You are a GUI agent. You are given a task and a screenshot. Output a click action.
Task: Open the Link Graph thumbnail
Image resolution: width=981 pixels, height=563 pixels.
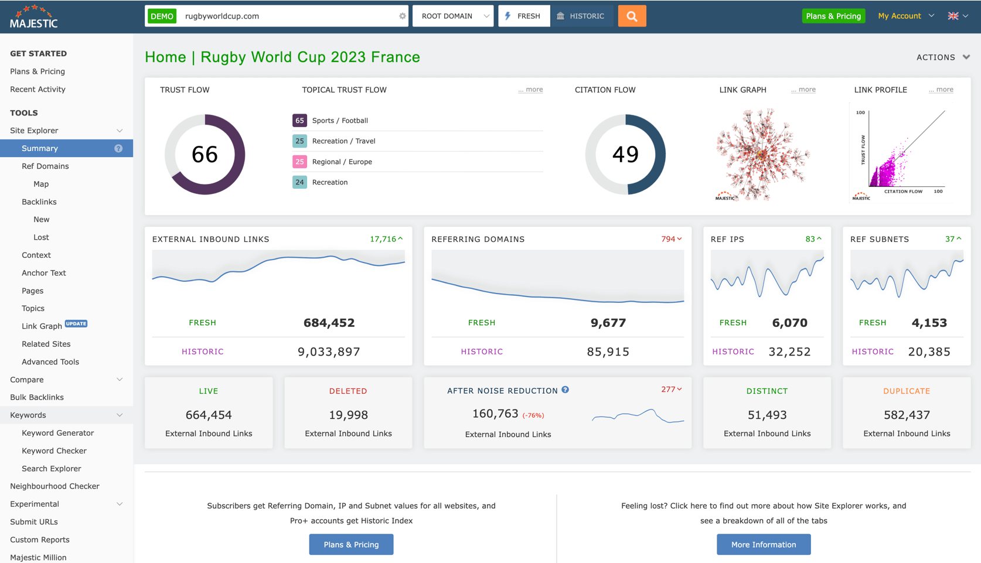[x=762, y=155]
